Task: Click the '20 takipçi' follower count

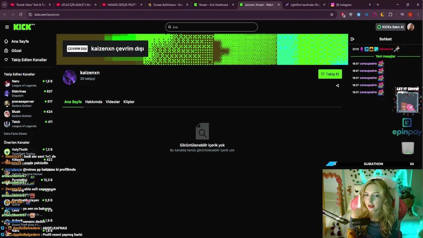Action: (88, 79)
